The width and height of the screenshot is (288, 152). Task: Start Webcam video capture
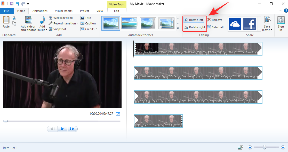tap(61, 18)
